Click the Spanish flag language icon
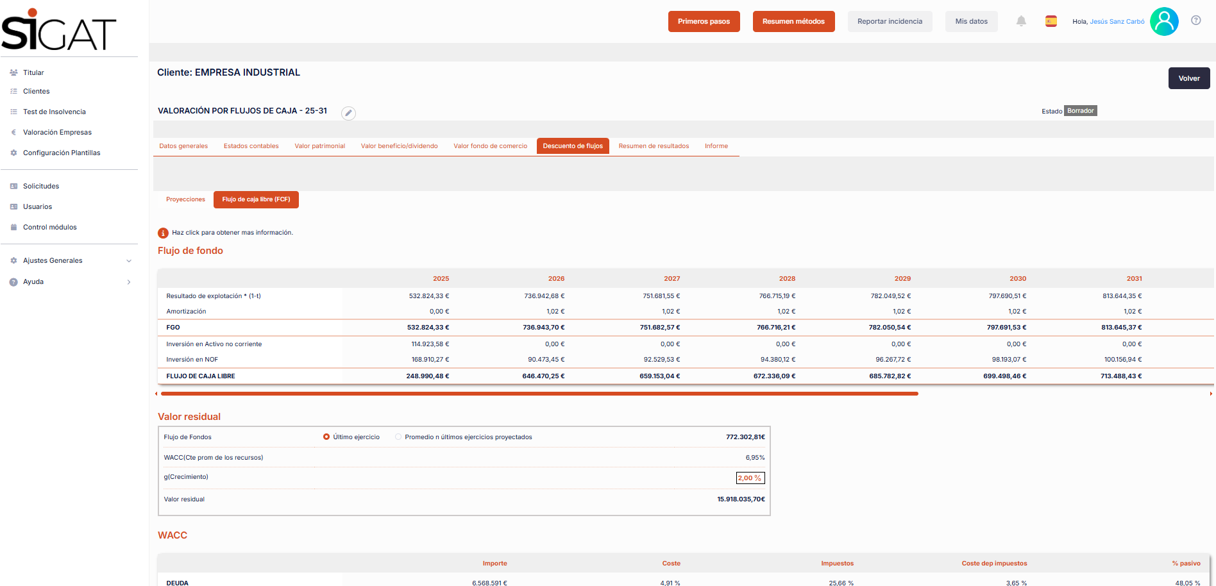The width and height of the screenshot is (1216, 586). [1051, 21]
